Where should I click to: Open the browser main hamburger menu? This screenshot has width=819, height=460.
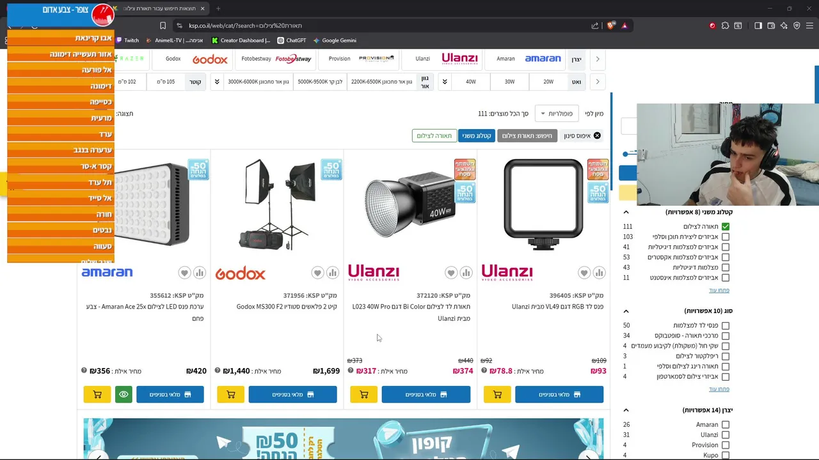click(x=810, y=26)
